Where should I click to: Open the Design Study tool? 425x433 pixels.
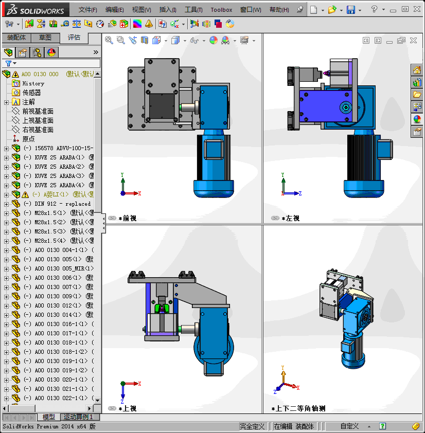pyautogui.click(x=9, y=24)
